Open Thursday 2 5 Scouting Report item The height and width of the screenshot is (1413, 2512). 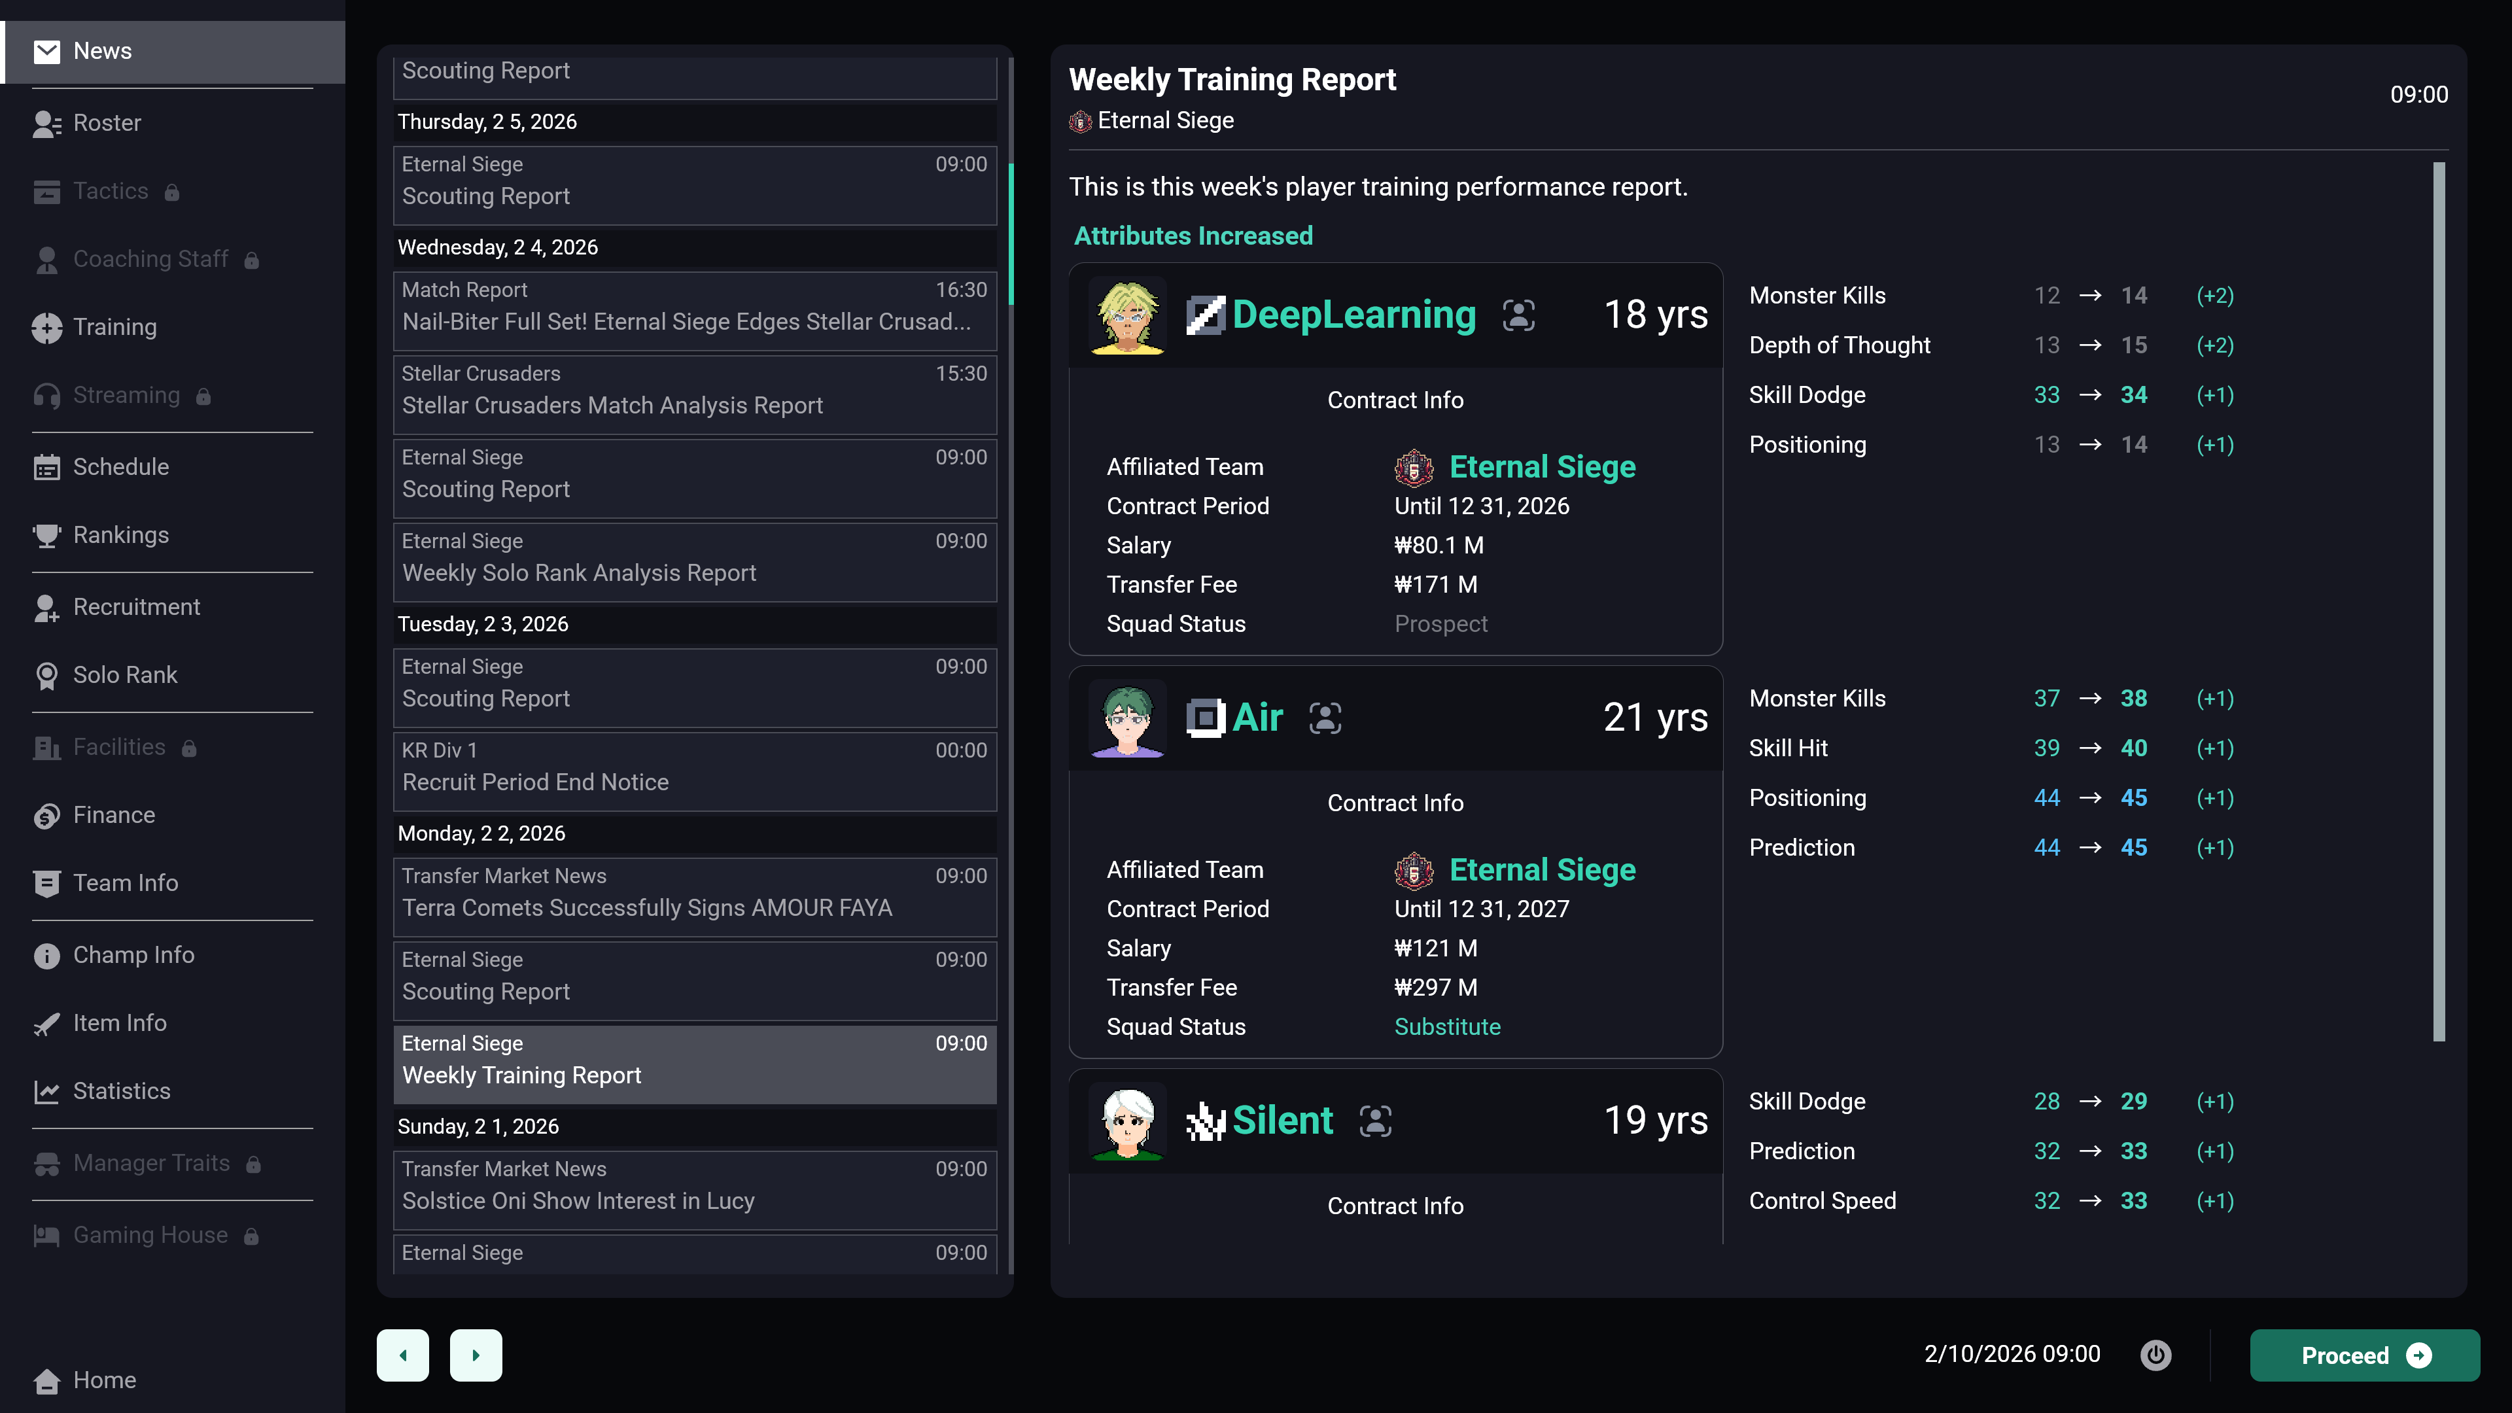694,185
